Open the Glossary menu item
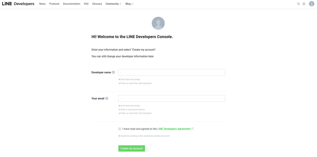Viewport: 317px width, 157px height. 97,4
